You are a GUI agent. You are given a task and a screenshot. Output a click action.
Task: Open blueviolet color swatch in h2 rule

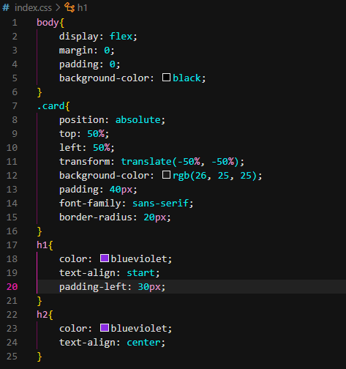click(x=105, y=328)
